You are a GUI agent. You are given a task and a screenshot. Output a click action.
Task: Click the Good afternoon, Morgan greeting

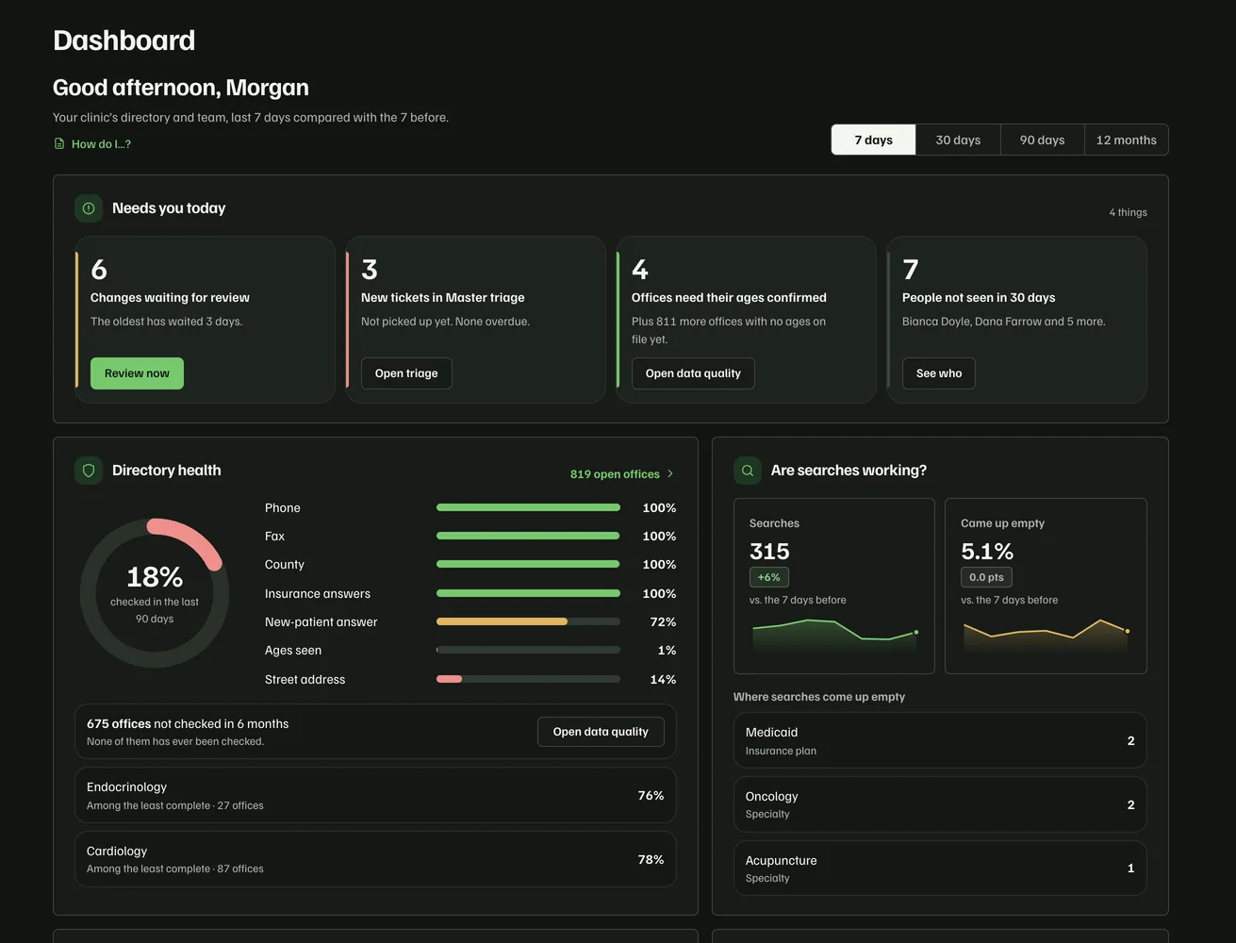(x=181, y=88)
